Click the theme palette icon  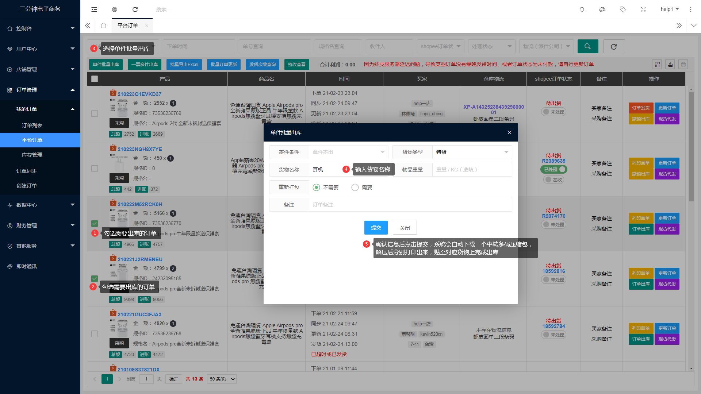602,9
